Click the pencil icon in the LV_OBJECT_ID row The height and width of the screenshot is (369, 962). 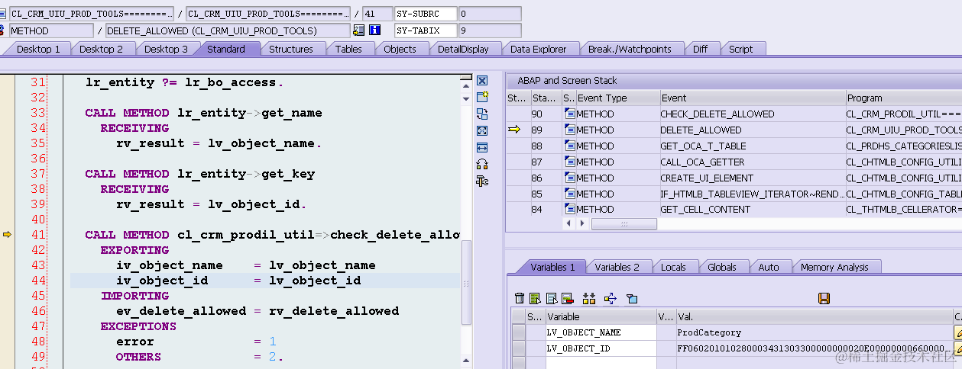point(958,348)
